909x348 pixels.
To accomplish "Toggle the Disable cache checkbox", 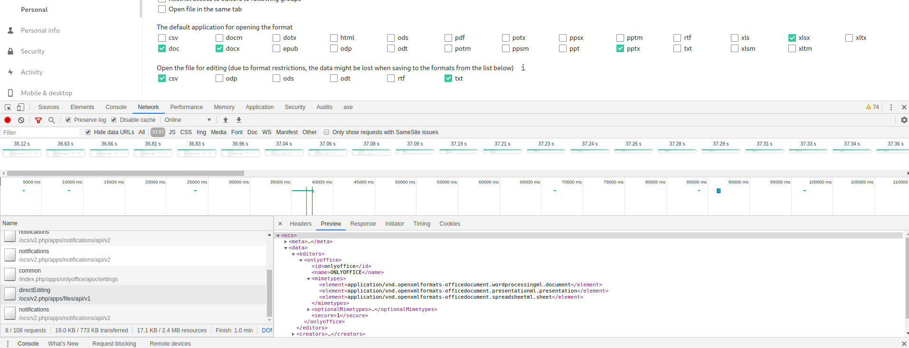I will click(114, 120).
